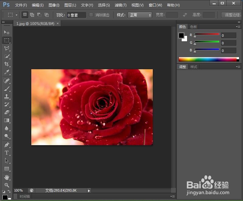Select the Blur tool
Image resolution: width=243 pixels, height=201 pixels.
click(x=6, y=128)
